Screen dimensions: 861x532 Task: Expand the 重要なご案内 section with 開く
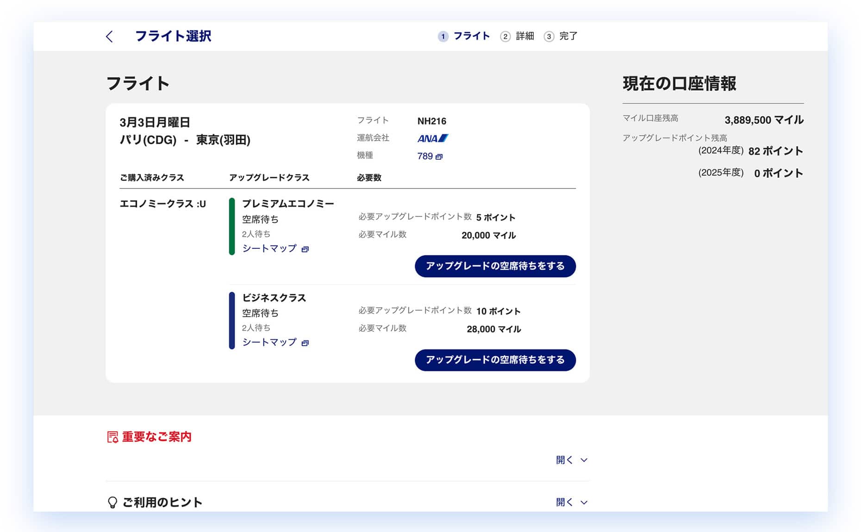(x=571, y=460)
